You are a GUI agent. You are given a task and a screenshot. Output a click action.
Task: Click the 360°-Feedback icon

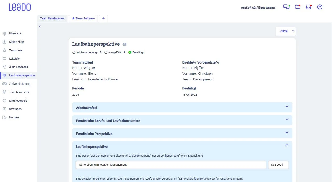[4, 67]
